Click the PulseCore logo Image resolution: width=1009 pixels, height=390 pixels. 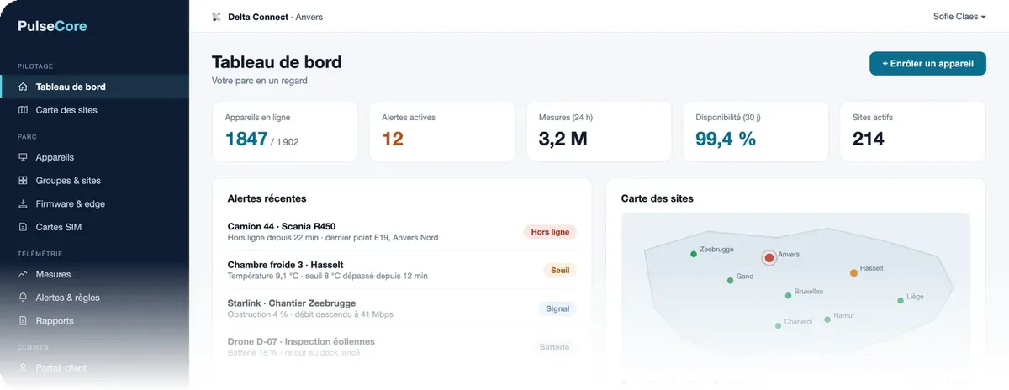click(x=52, y=26)
